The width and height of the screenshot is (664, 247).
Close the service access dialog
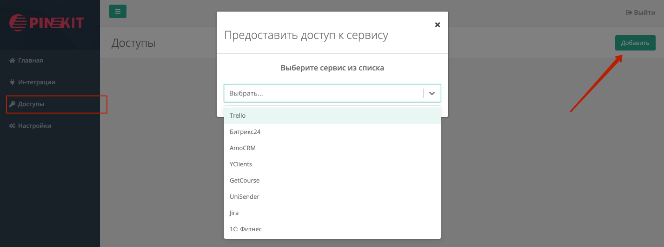pos(437,25)
